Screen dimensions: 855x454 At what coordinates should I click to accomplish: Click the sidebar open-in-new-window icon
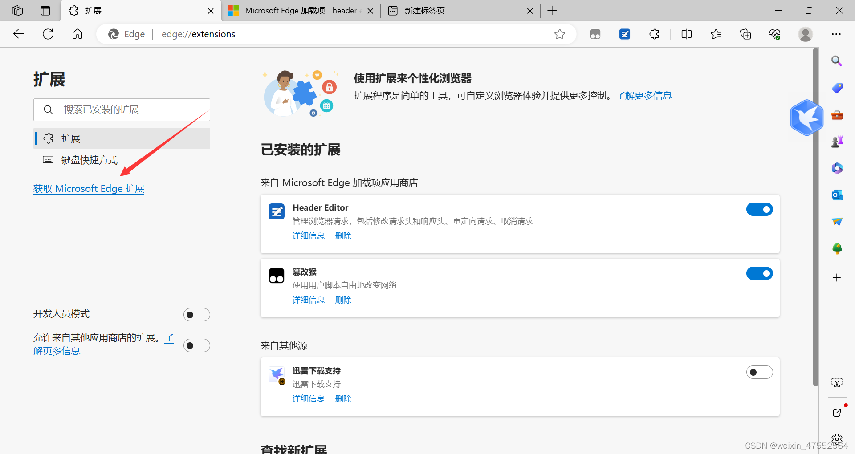[x=837, y=413]
